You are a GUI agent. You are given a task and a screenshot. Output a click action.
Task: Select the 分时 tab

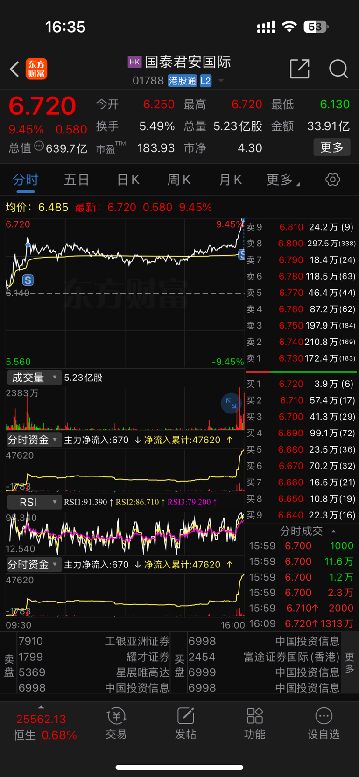click(25, 180)
